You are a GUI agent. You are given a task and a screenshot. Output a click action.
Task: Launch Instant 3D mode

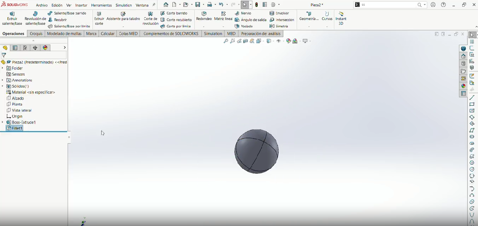tap(341, 18)
